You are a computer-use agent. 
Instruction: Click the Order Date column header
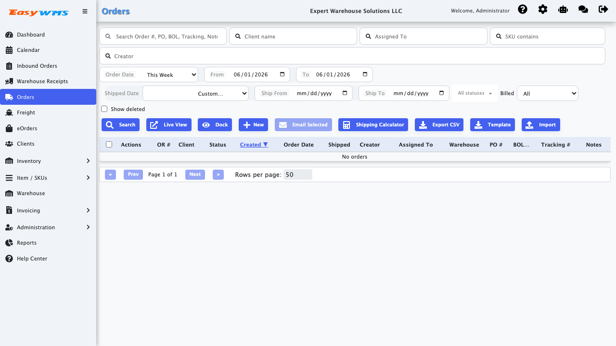click(298, 145)
